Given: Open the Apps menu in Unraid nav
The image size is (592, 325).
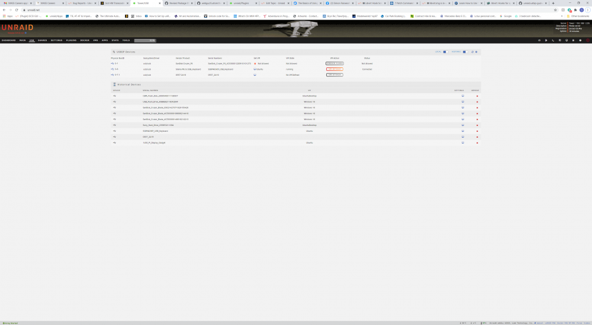Looking at the screenshot, I should pos(105,40).
